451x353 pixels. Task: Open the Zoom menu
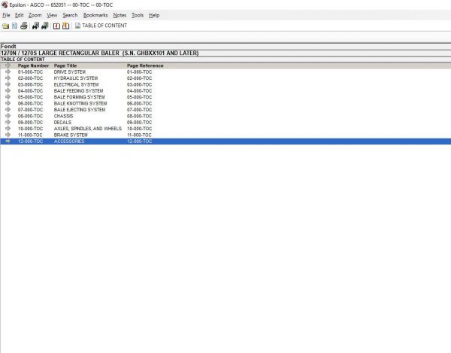coord(35,15)
